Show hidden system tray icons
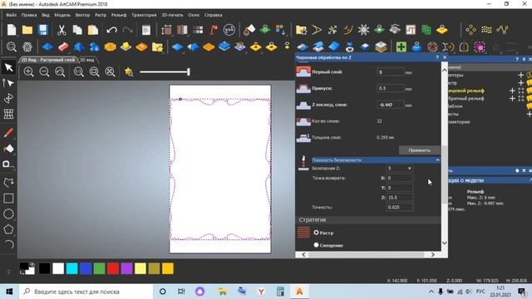Image resolution: width=532 pixels, height=299 pixels. pyautogui.click(x=431, y=292)
